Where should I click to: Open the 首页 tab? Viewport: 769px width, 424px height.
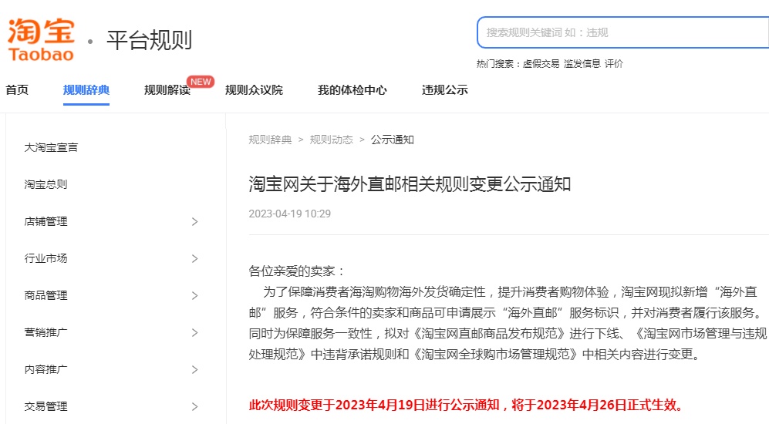pos(17,90)
